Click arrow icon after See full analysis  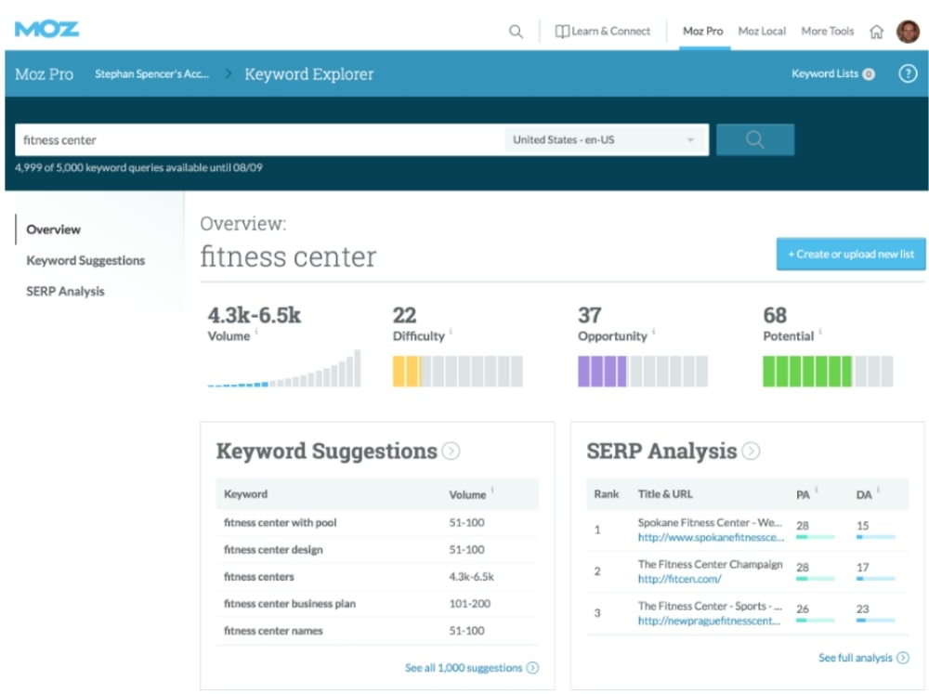[x=902, y=658]
